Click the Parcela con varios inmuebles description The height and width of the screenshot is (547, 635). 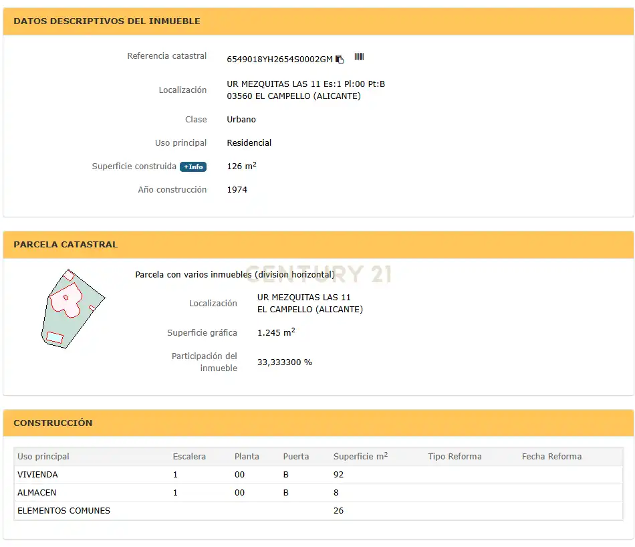235,275
